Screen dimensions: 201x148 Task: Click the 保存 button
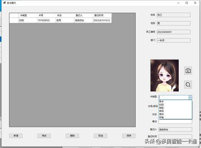(129, 136)
